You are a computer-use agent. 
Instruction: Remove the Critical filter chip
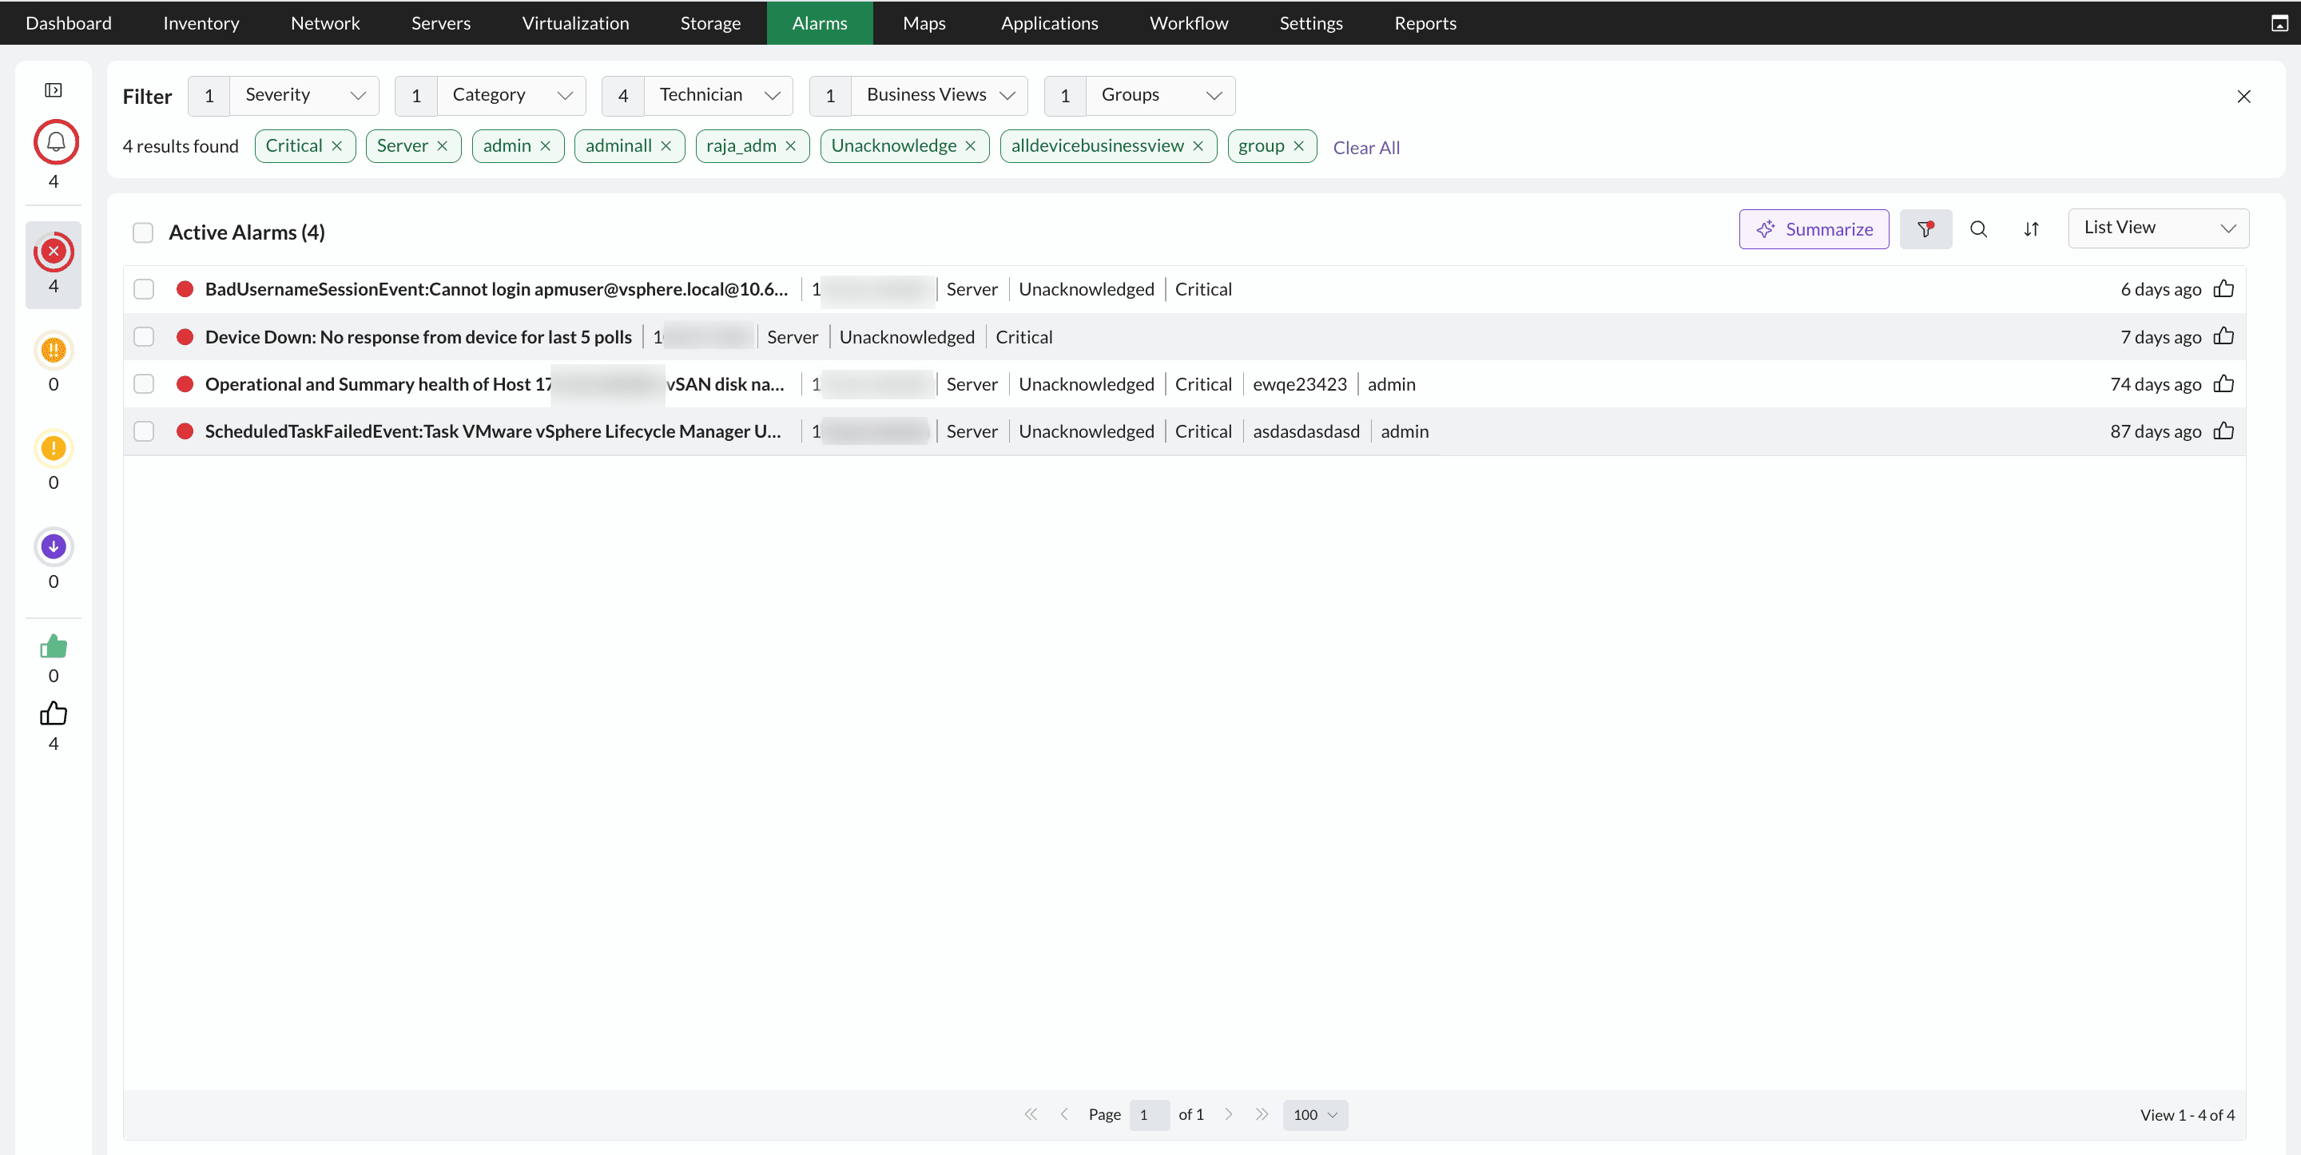(x=336, y=146)
